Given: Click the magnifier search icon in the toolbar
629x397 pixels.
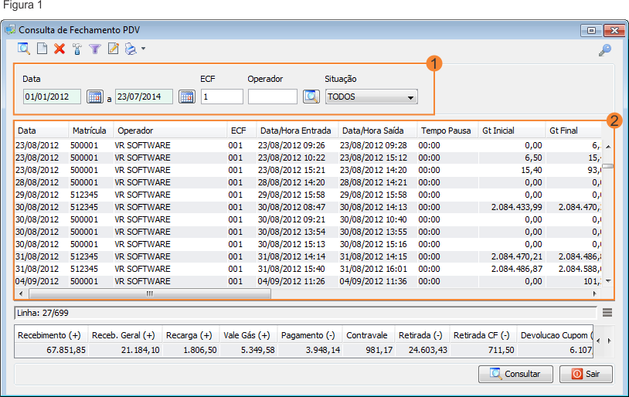Looking at the screenshot, I should coord(24,49).
